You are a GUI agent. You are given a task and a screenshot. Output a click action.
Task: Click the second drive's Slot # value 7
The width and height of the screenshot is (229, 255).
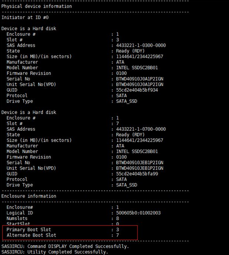pyautogui.click(x=118, y=123)
